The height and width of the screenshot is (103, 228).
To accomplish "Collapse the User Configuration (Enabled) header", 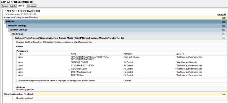I will click(19, 94).
